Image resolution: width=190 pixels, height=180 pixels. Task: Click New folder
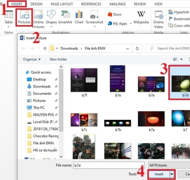tap(58, 59)
